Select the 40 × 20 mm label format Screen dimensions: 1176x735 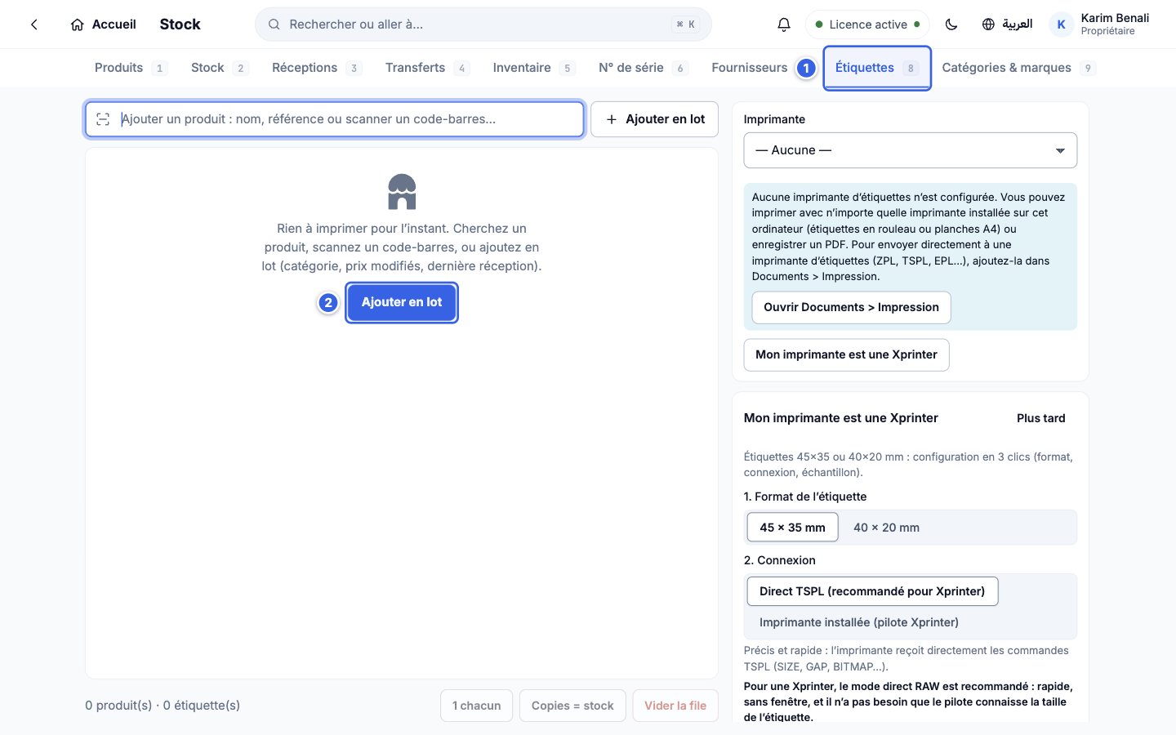tap(886, 528)
